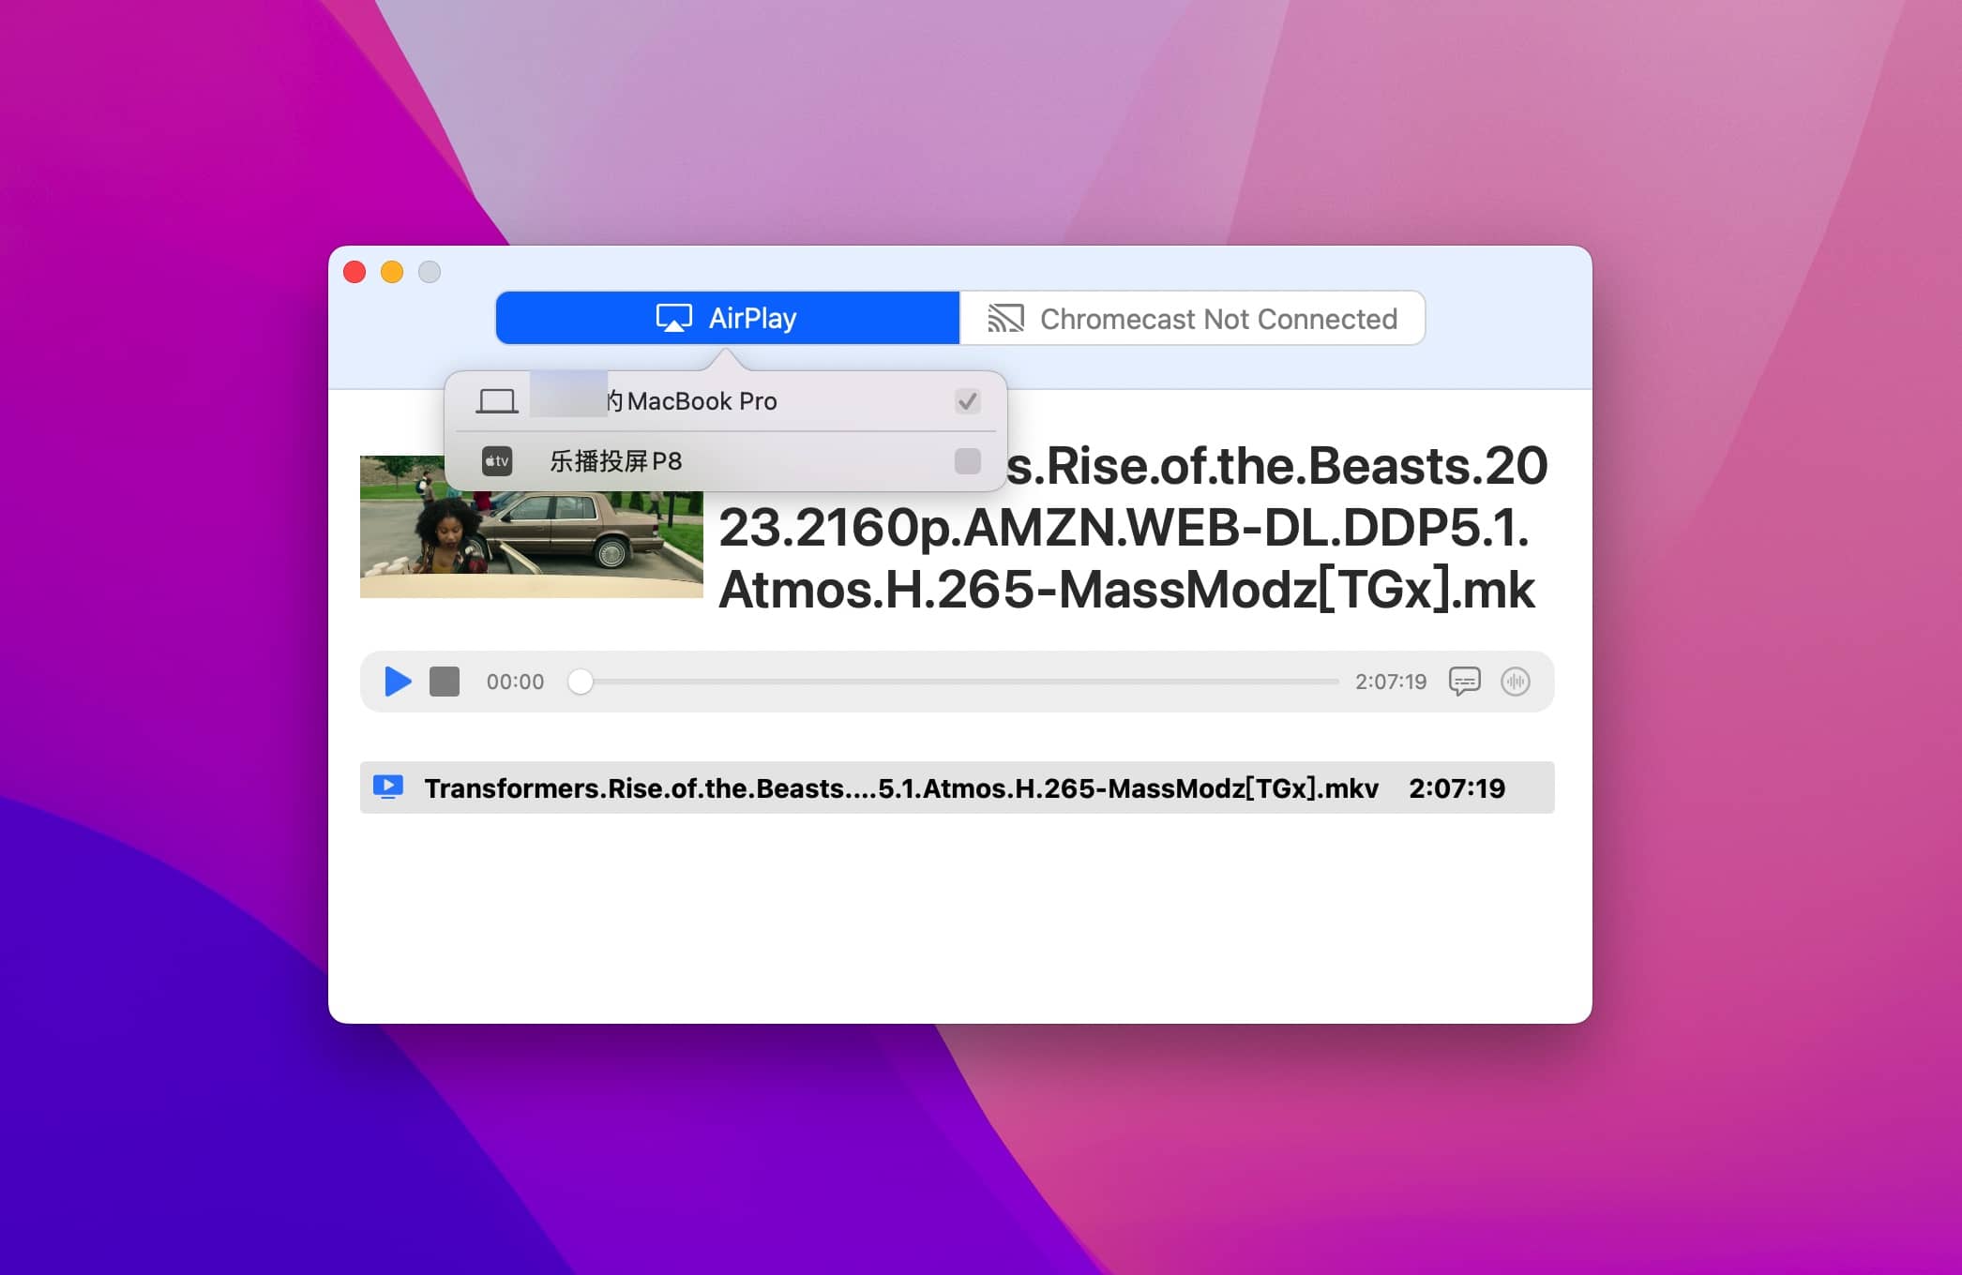Select the Apple TV icon for 乐播投屏P8
This screenshot has height=1275, width=1962.
pos(497,461)
